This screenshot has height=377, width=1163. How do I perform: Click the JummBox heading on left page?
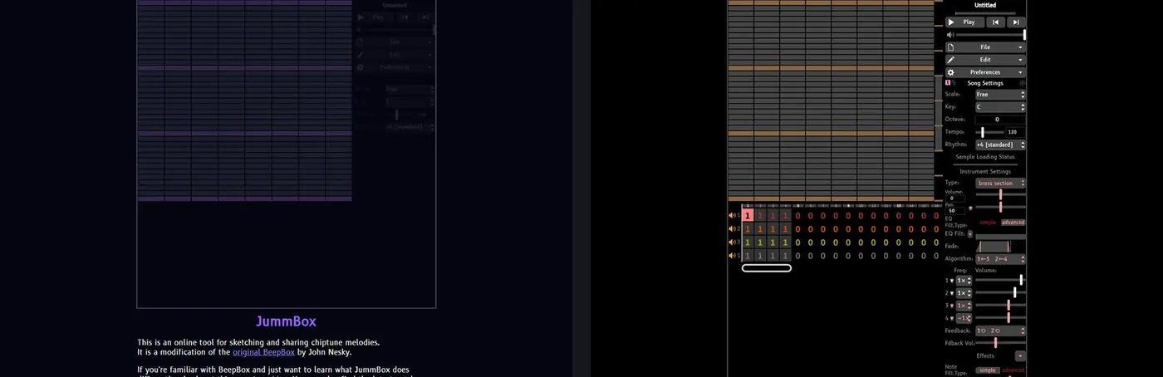tap(286, 321)
